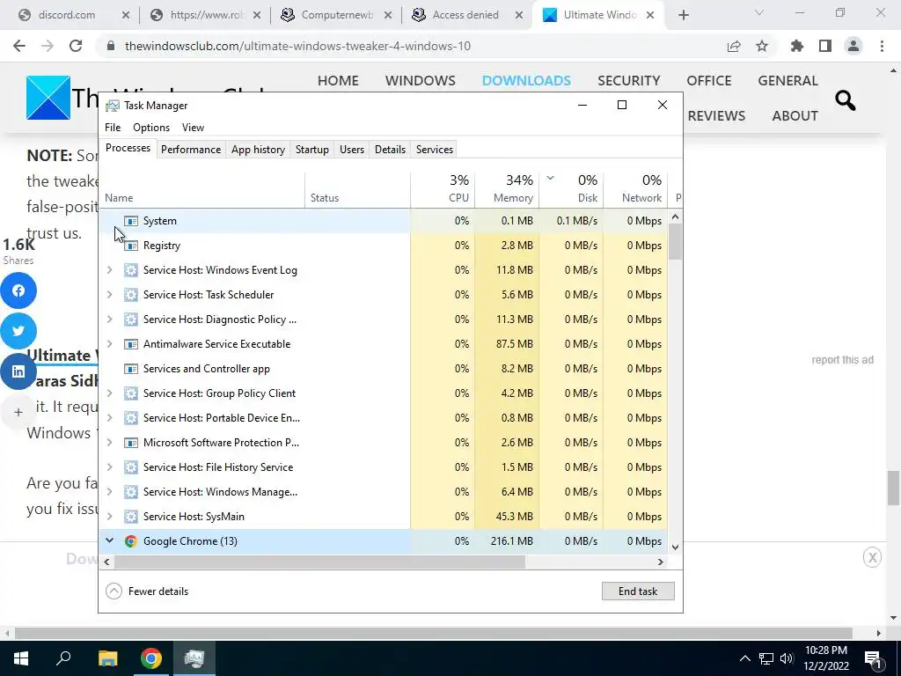Open the HOME site menu link
Viewport: 901px width, 676px height.
click(x=338, y=80)
